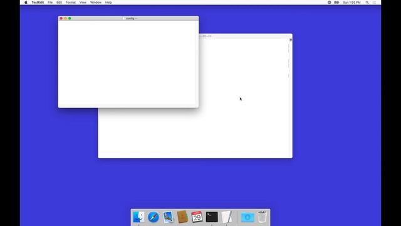Image resolution: width=401 pixels, height=226 pixels.
Task: Open the blue Downloads folder in Dock
Action: 247,217
